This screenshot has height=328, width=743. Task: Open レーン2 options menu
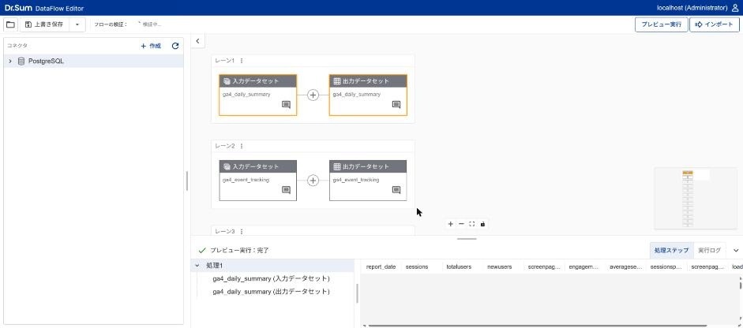click(x=242, y=146)
